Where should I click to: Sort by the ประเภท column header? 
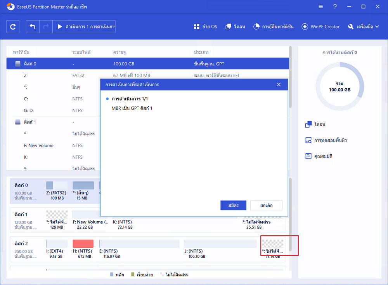(x=201, y=52)
